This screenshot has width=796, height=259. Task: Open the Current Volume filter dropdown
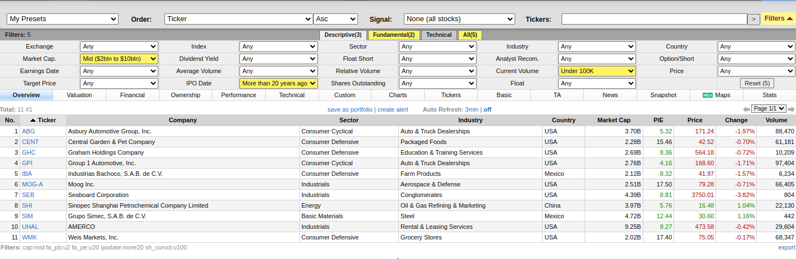(597, 71)
